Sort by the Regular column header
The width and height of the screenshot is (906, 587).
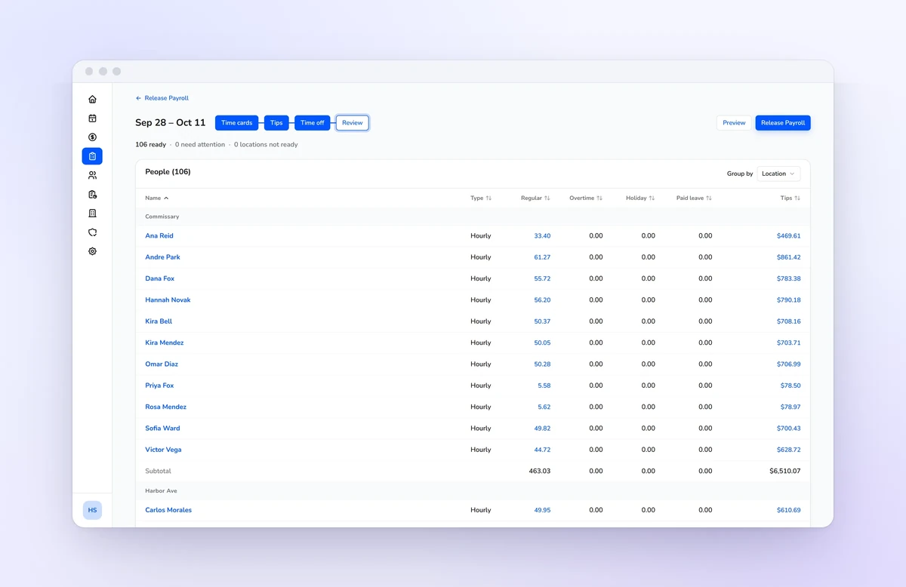(535, 198)
